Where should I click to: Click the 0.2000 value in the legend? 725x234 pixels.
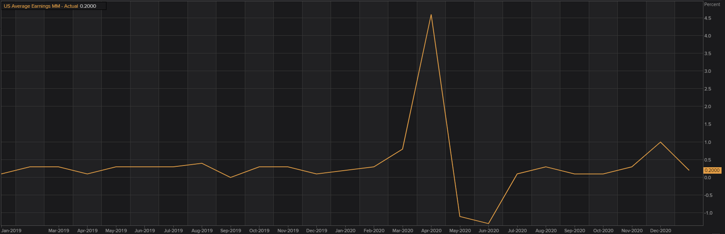pos(88,6)
